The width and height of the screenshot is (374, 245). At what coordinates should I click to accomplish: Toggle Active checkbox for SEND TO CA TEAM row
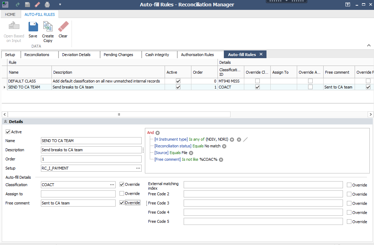click(178, 87)
